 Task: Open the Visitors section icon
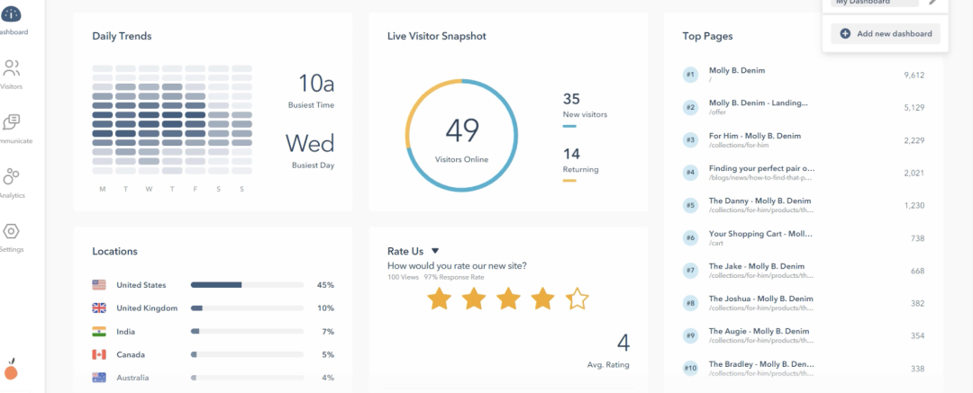(12, 68)
